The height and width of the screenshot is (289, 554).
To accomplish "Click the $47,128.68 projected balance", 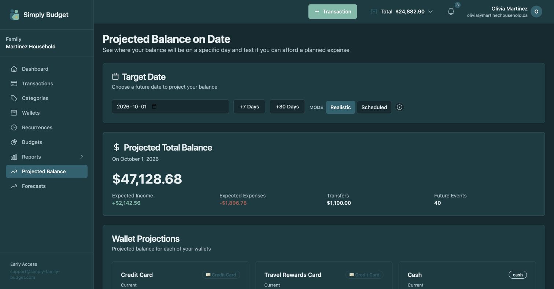I will (x=147, y=179).
